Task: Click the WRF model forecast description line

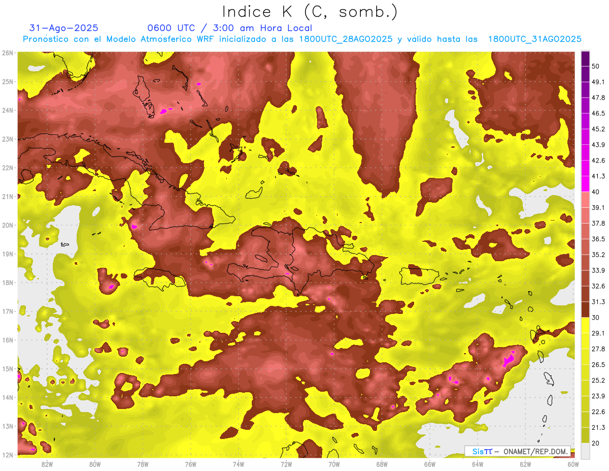Action: pyautogui.click(x=302, y=39)
